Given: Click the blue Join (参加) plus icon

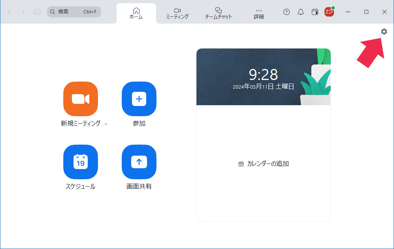Looking at the screenshot, I should (x=139, y=99).
